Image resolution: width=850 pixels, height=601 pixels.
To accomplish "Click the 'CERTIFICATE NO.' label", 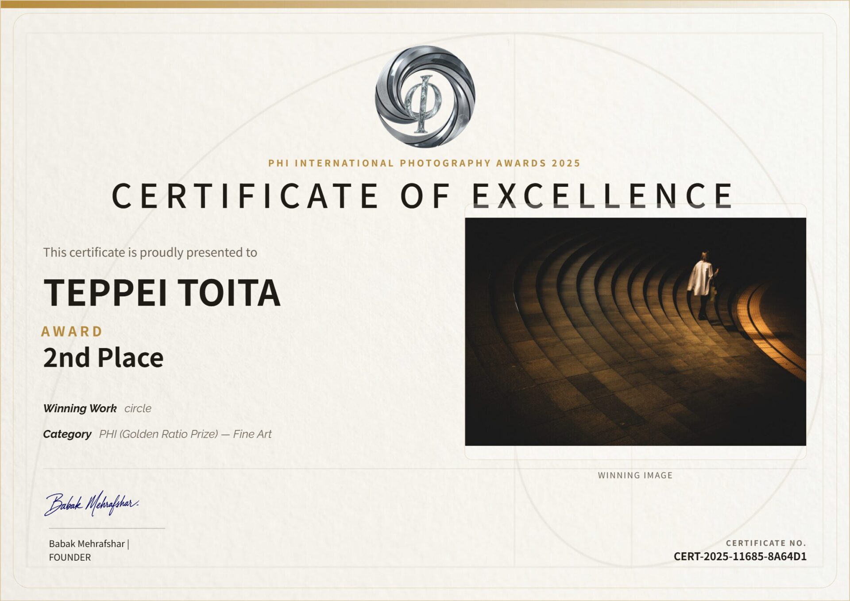I will (766, 543).
